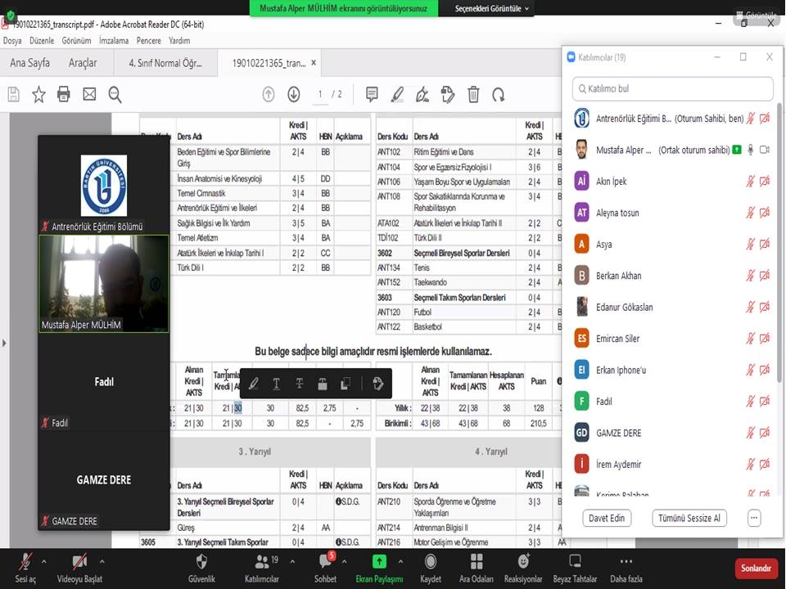The width and height of the screenshot is (786, 589).
Task: Open Sohbet chat in Zoom toolbar
Action: pos(326,567)
